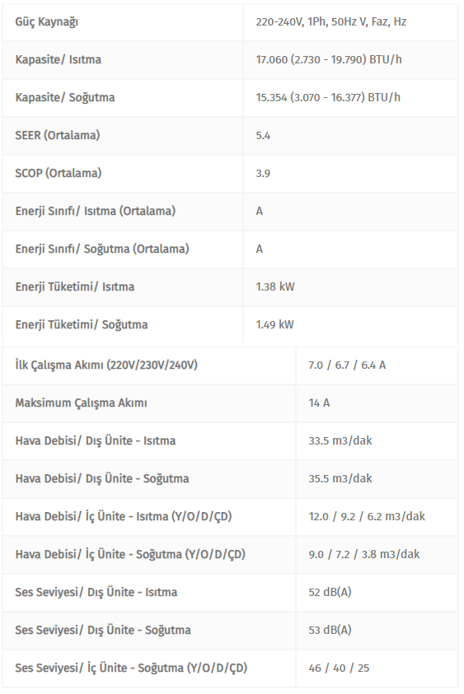
Task: Select the SCOP value 3.9
Action: (263, 173)
